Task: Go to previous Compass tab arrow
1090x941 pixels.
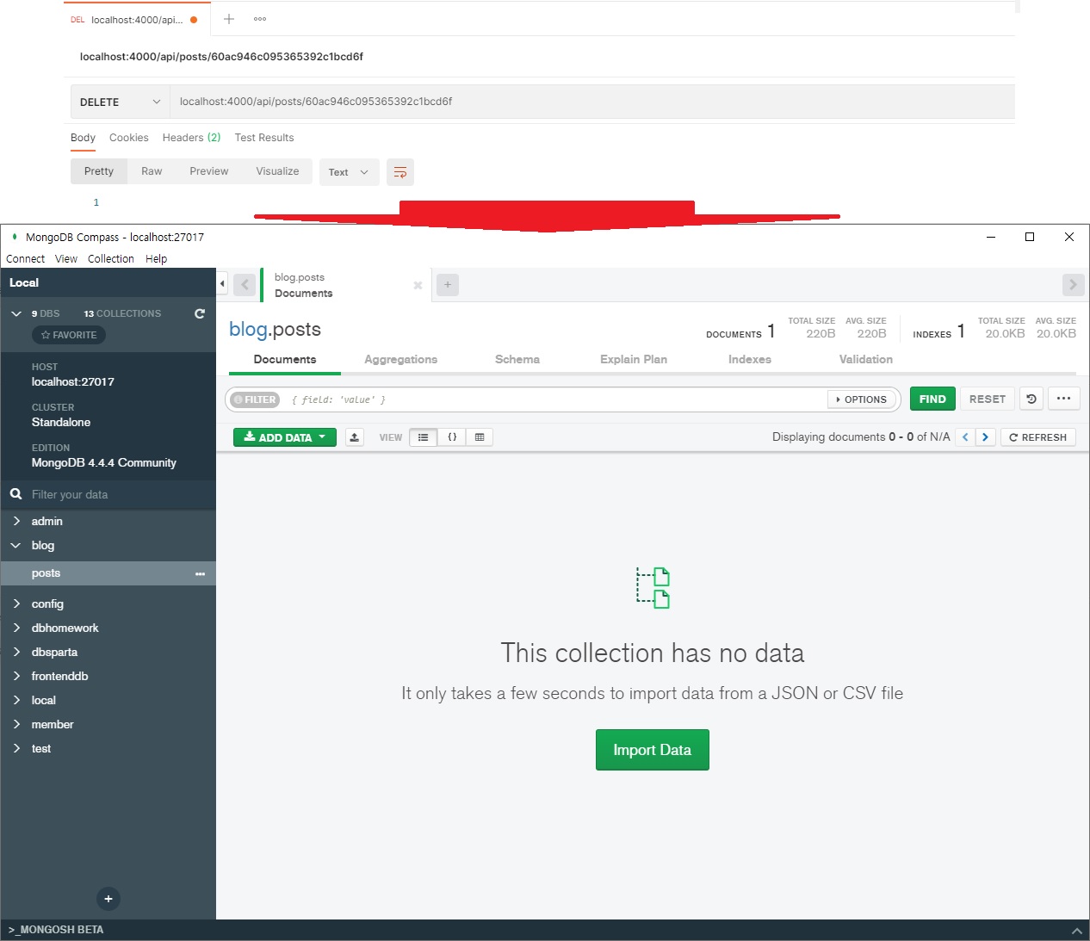Action: click(245, 285)
